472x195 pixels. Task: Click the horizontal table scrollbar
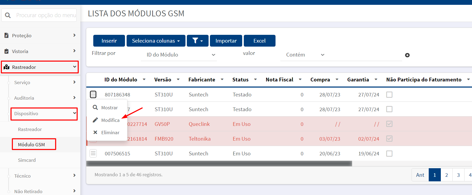pyautogui.click(x=219, y=163)
